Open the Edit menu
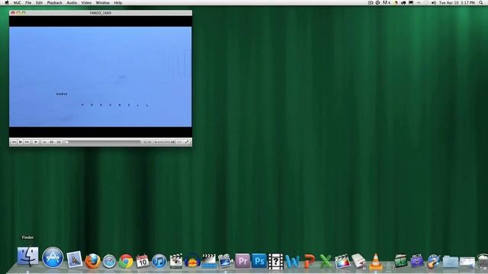Viewport: 488px width, 274px height. [x=39, y=3]
